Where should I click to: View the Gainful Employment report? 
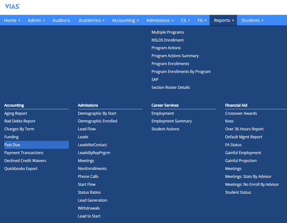click(243, 153)
